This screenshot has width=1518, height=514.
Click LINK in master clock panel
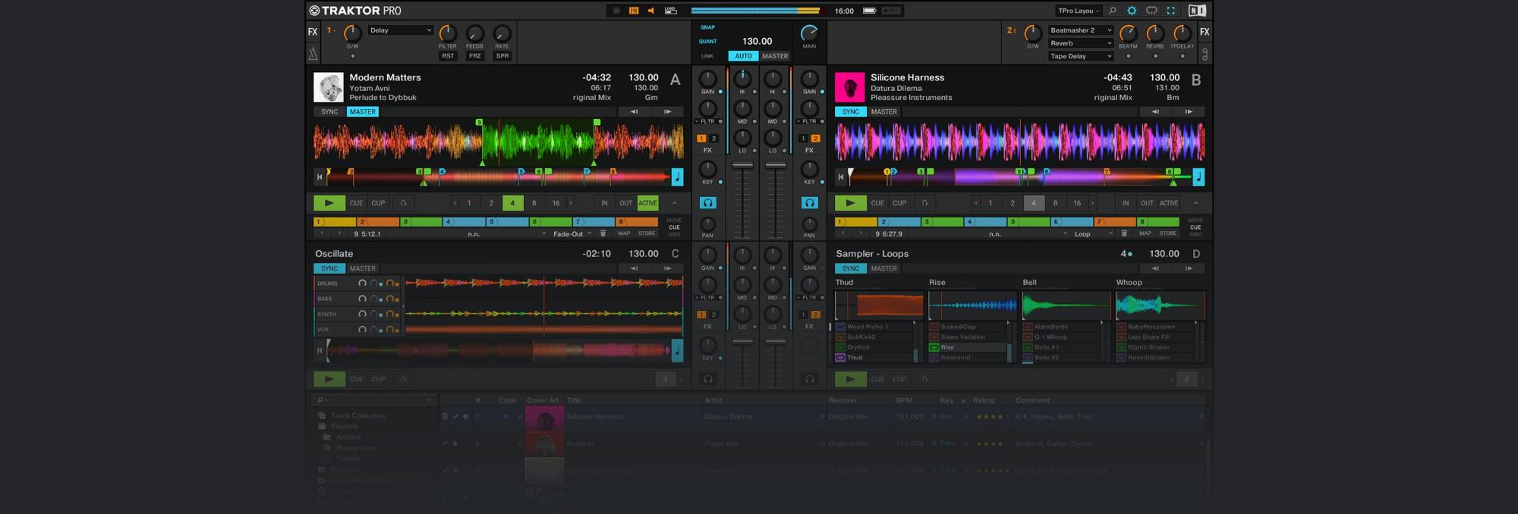click(x=707, y=56)
